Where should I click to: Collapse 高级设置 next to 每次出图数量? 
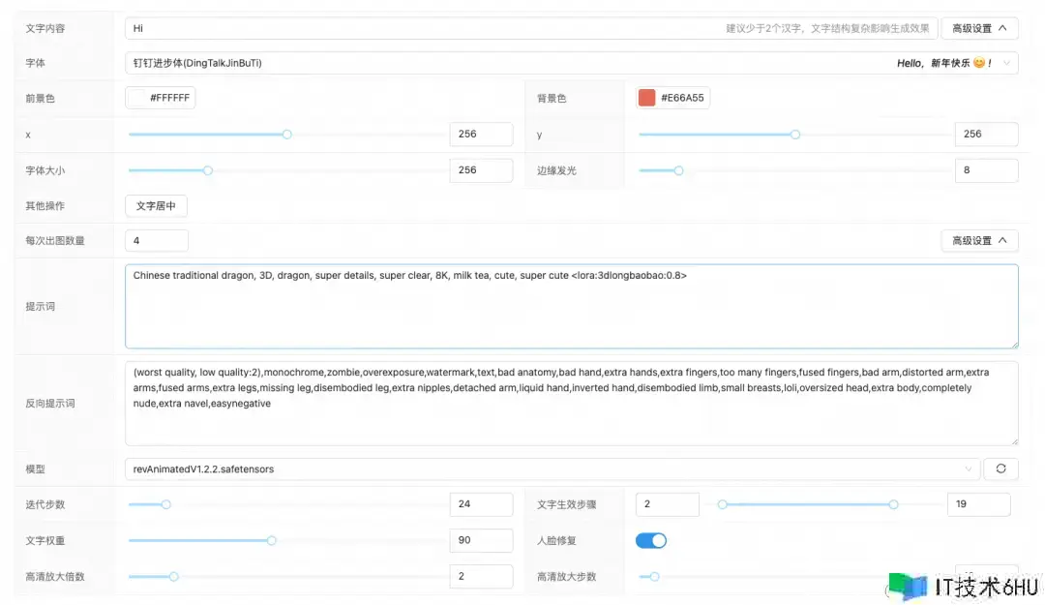tap(978, 241)
